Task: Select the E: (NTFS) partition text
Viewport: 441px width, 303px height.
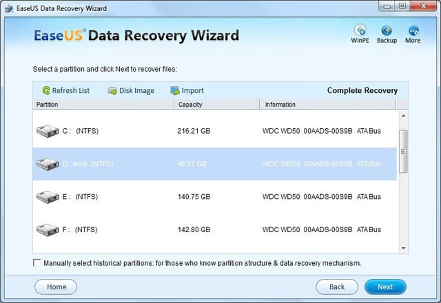Action: [80, 197]
